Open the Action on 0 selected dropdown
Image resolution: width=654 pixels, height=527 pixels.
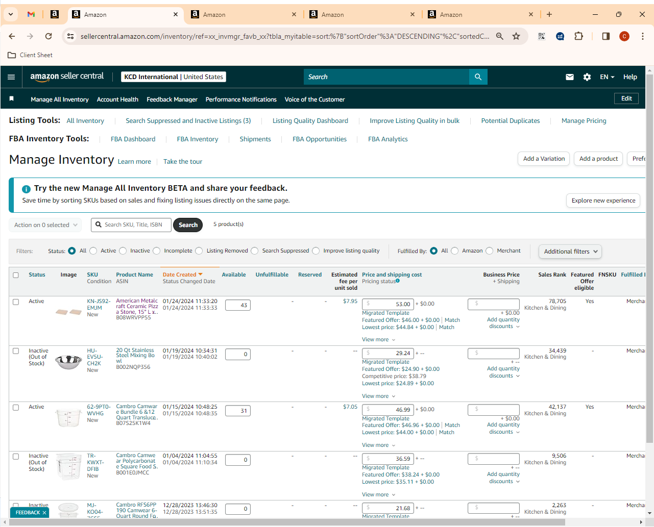(45, 225)
